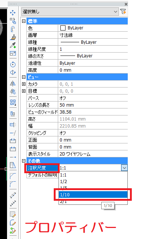
Task: Collapse the ビュー section
Action: pyautogui.click(x=24, y=77)
